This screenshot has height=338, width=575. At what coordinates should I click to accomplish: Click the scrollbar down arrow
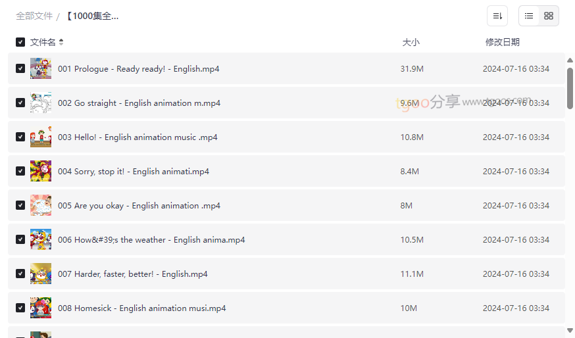[570, 330]
